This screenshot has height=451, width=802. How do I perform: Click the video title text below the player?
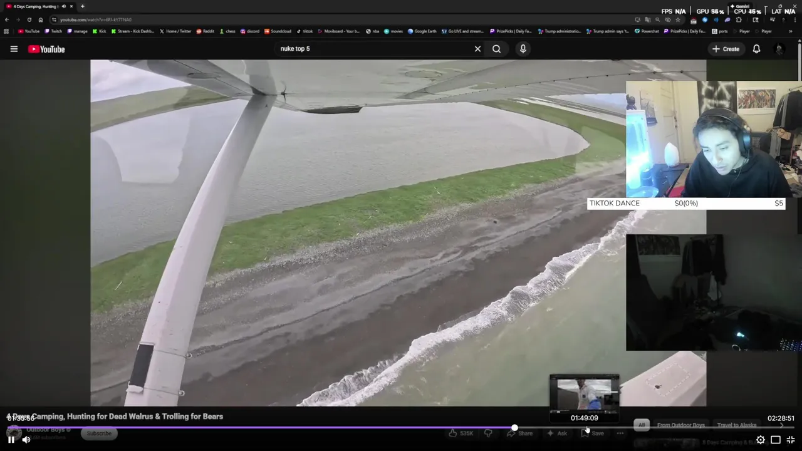point(115,417)
